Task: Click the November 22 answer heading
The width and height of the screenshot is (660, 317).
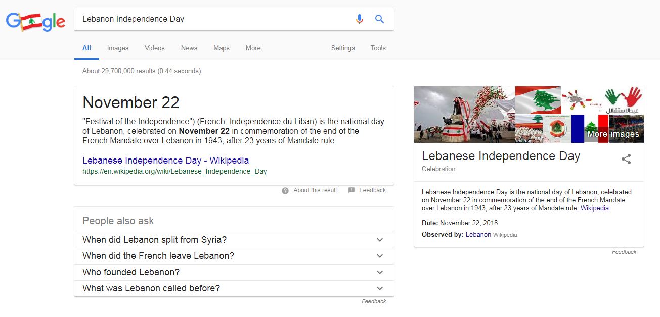Action: (x=131, y=102)
